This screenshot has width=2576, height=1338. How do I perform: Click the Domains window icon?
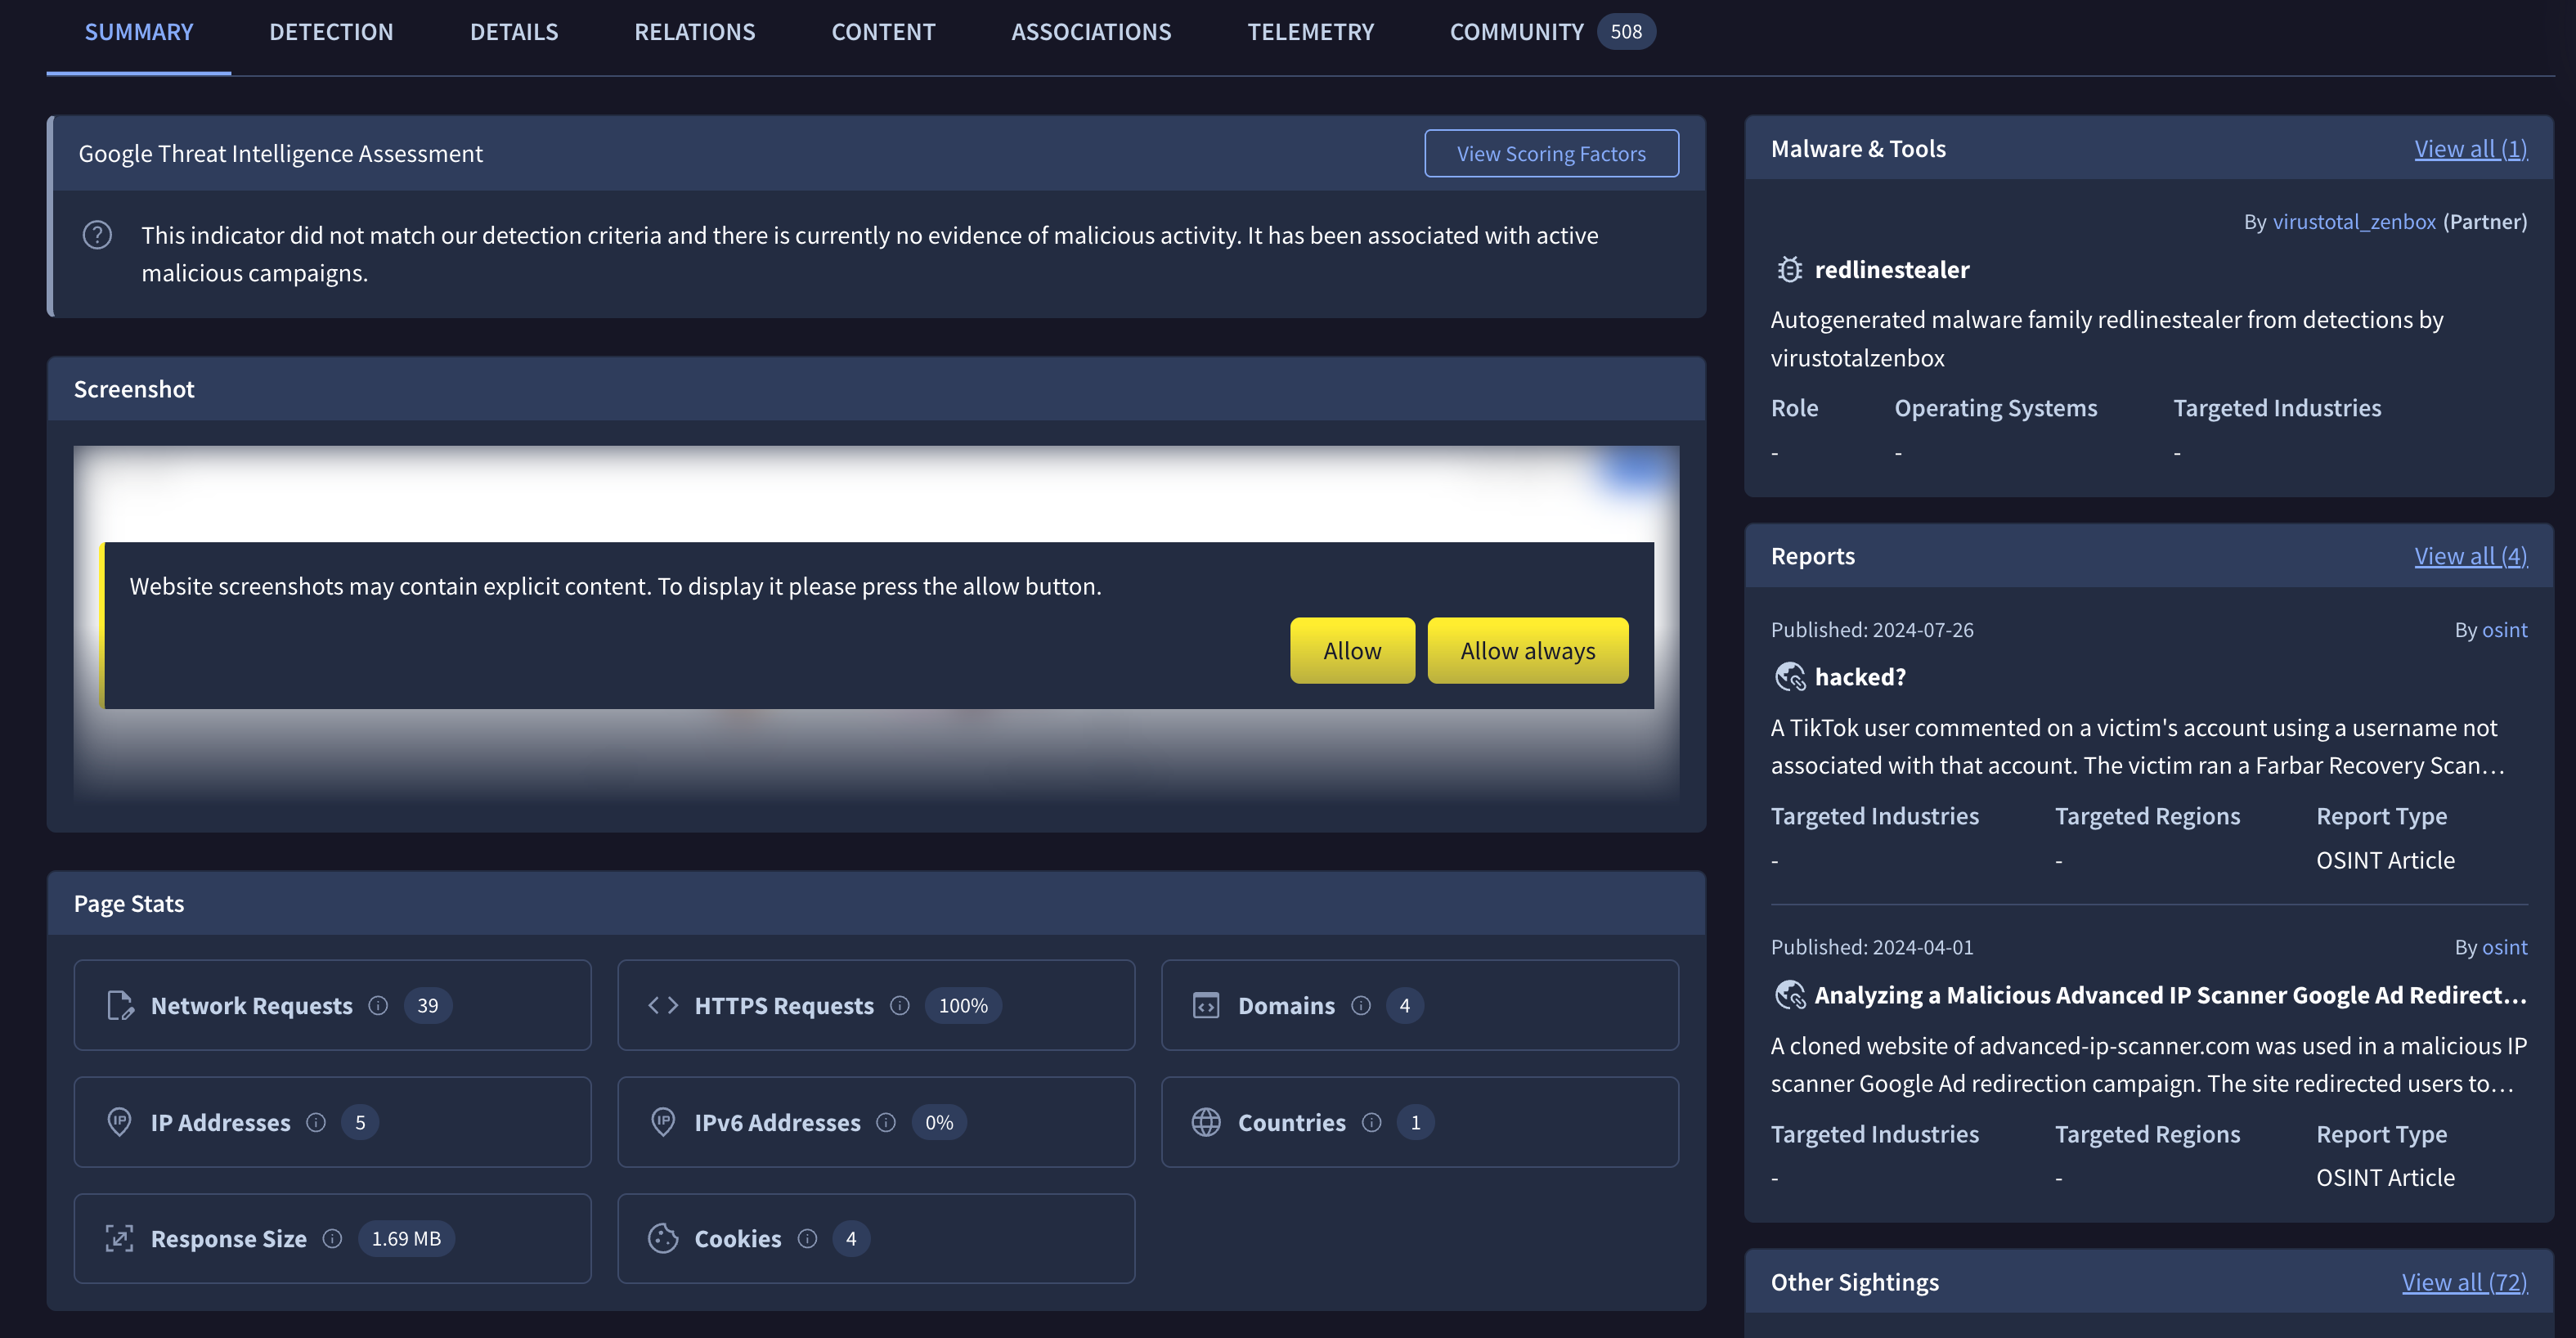tap(1206, 1006)
